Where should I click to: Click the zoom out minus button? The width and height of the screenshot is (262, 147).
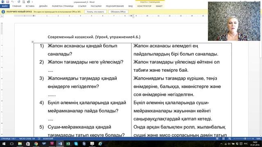234,139
